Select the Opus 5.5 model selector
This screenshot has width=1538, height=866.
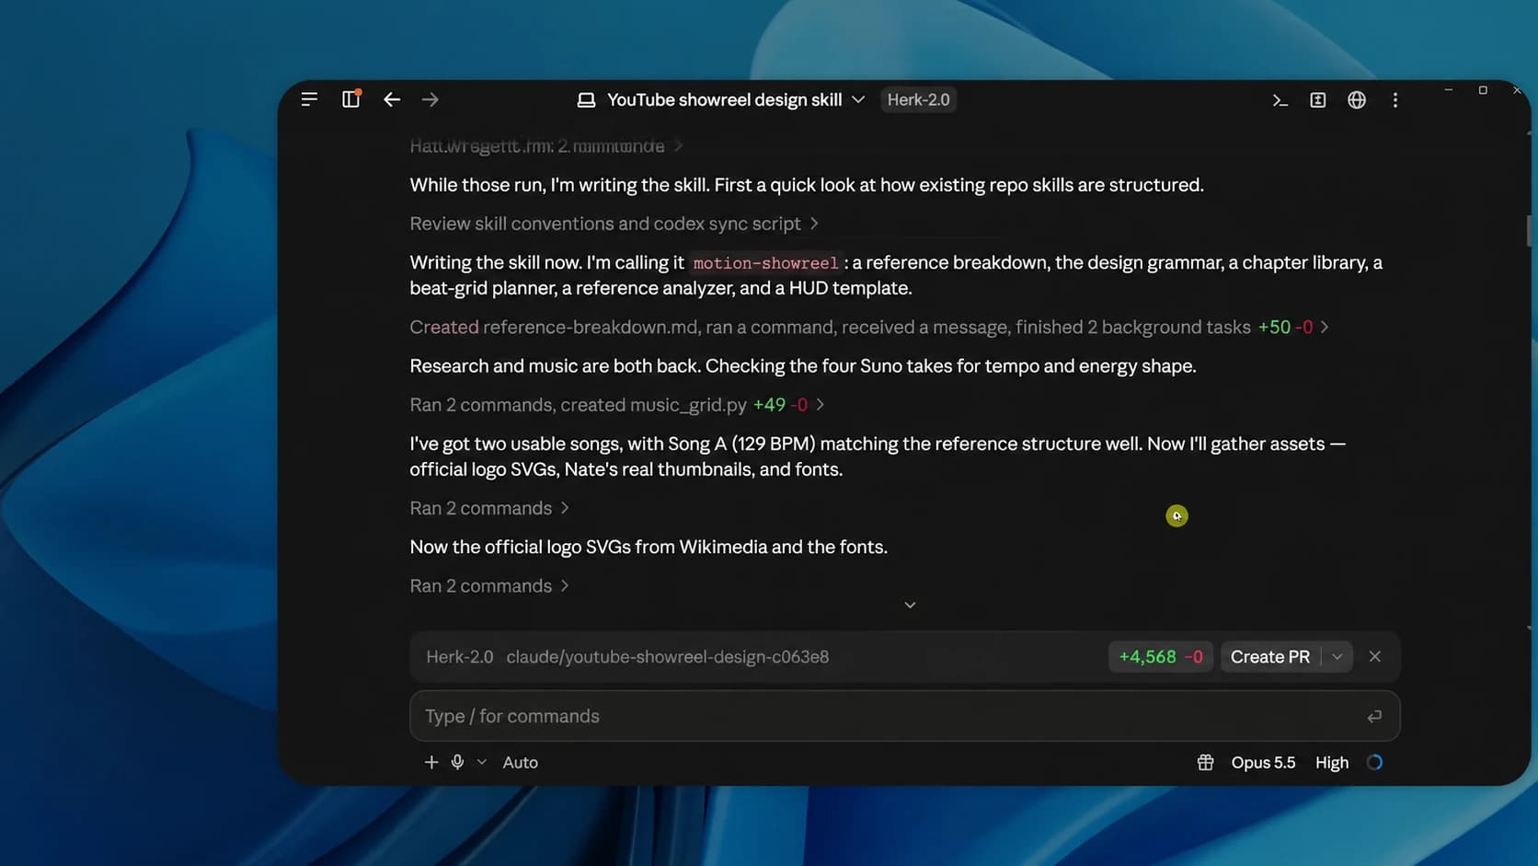tap(1263, 762)
